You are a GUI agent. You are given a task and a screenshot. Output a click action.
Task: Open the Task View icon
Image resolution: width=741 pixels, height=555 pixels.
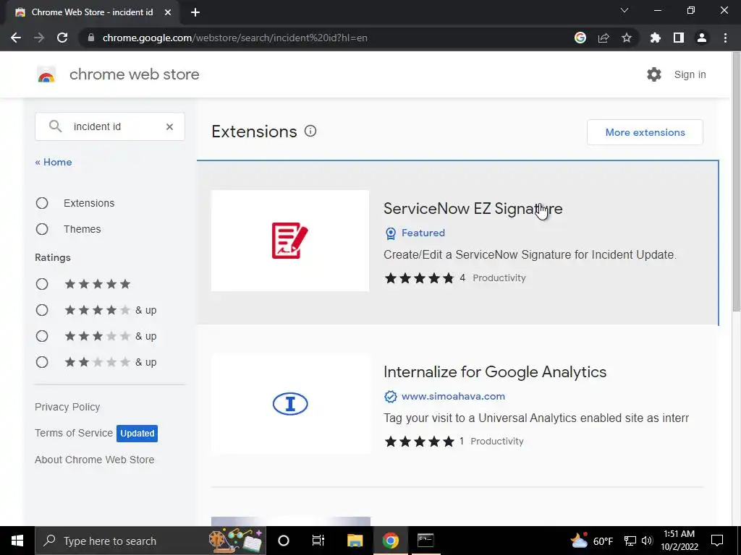tap(318, 541)
